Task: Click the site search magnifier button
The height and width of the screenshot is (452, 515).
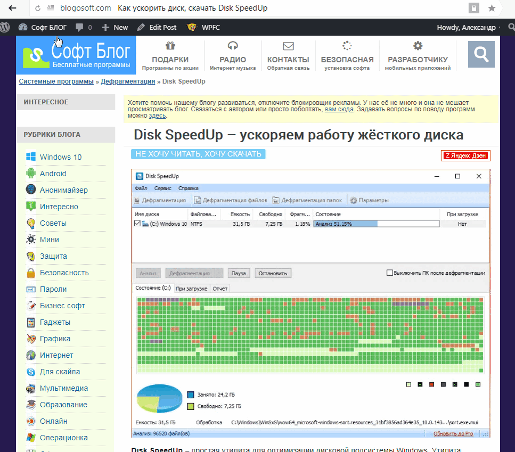Action: [x=481, y=54]
